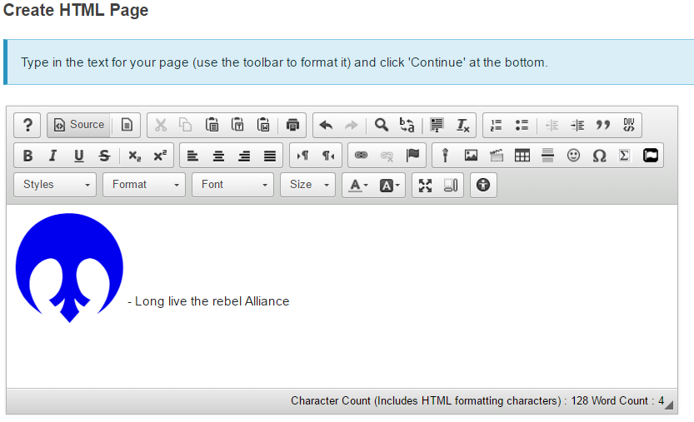694x422 pixels.
Task: Open accessibility checker icon
Action: click(483, 185)
